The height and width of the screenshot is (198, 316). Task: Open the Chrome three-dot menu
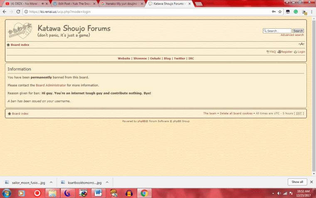click(311, 12)
